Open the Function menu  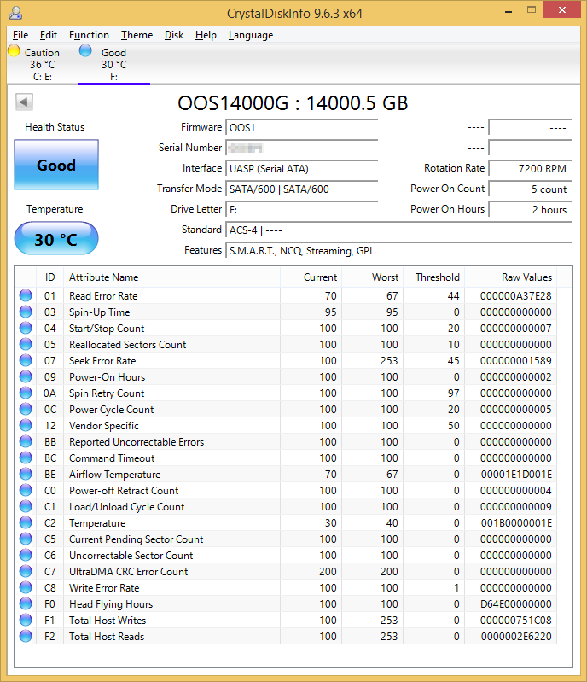(89, 35)
